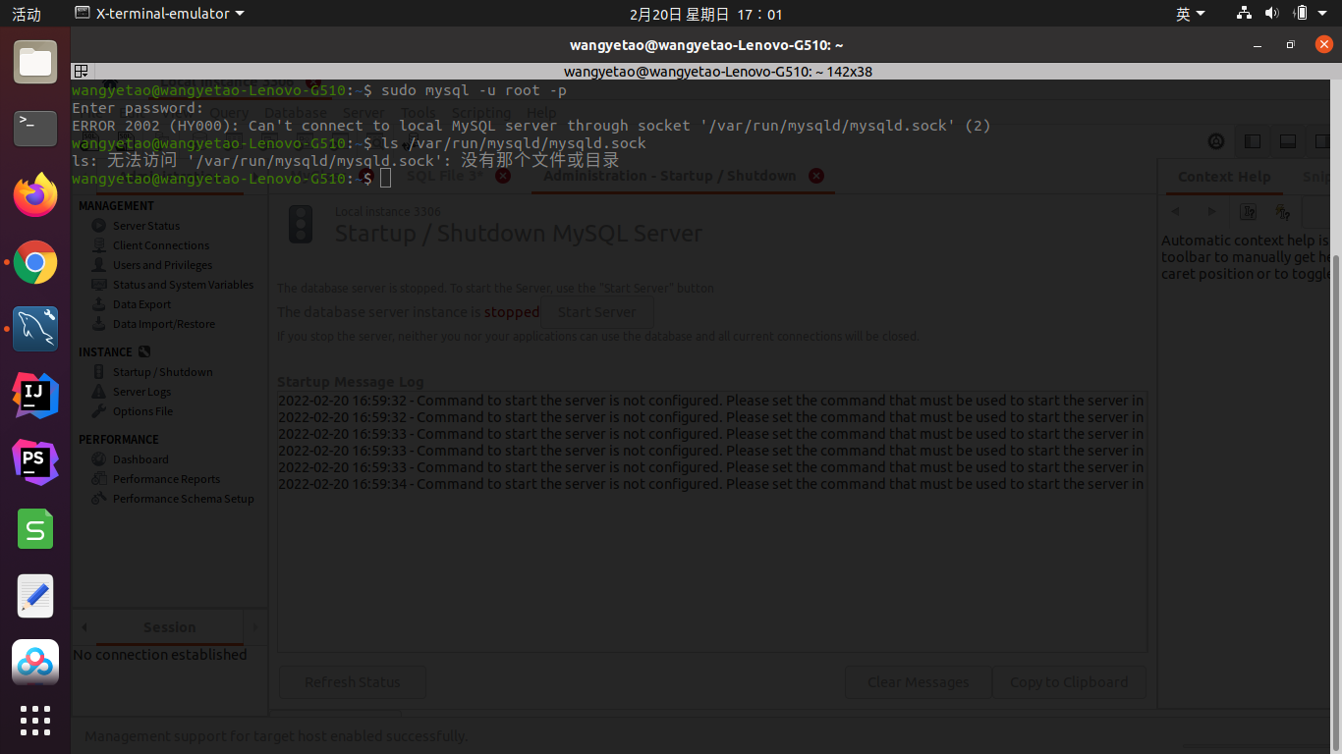This screenshot has width=1342, height=754.
Task: Open the battery indicator in top bar
Action: pos(1301,14)
